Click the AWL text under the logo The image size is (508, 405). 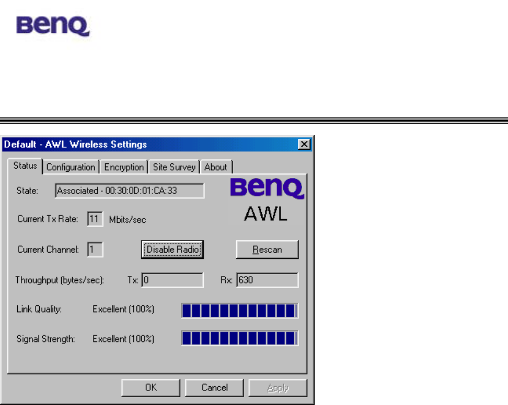click(x=265, y=214)
